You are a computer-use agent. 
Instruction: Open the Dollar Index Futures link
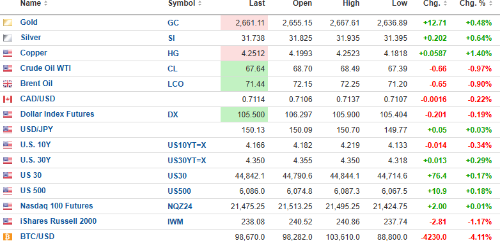[58, 114]
